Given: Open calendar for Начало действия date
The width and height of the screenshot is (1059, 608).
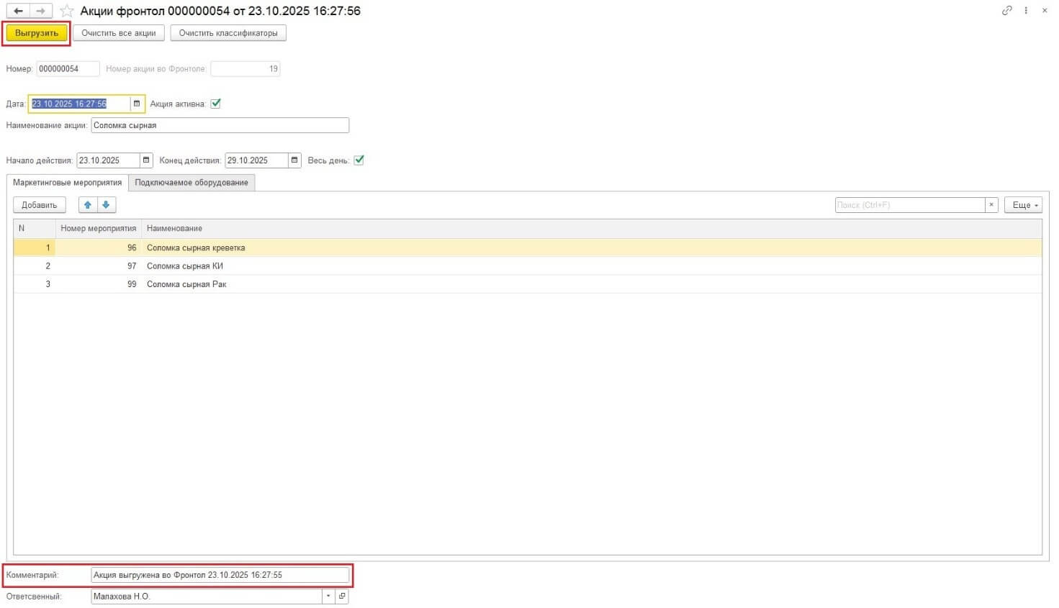Looking at the screenshot, I should [146, 160].
